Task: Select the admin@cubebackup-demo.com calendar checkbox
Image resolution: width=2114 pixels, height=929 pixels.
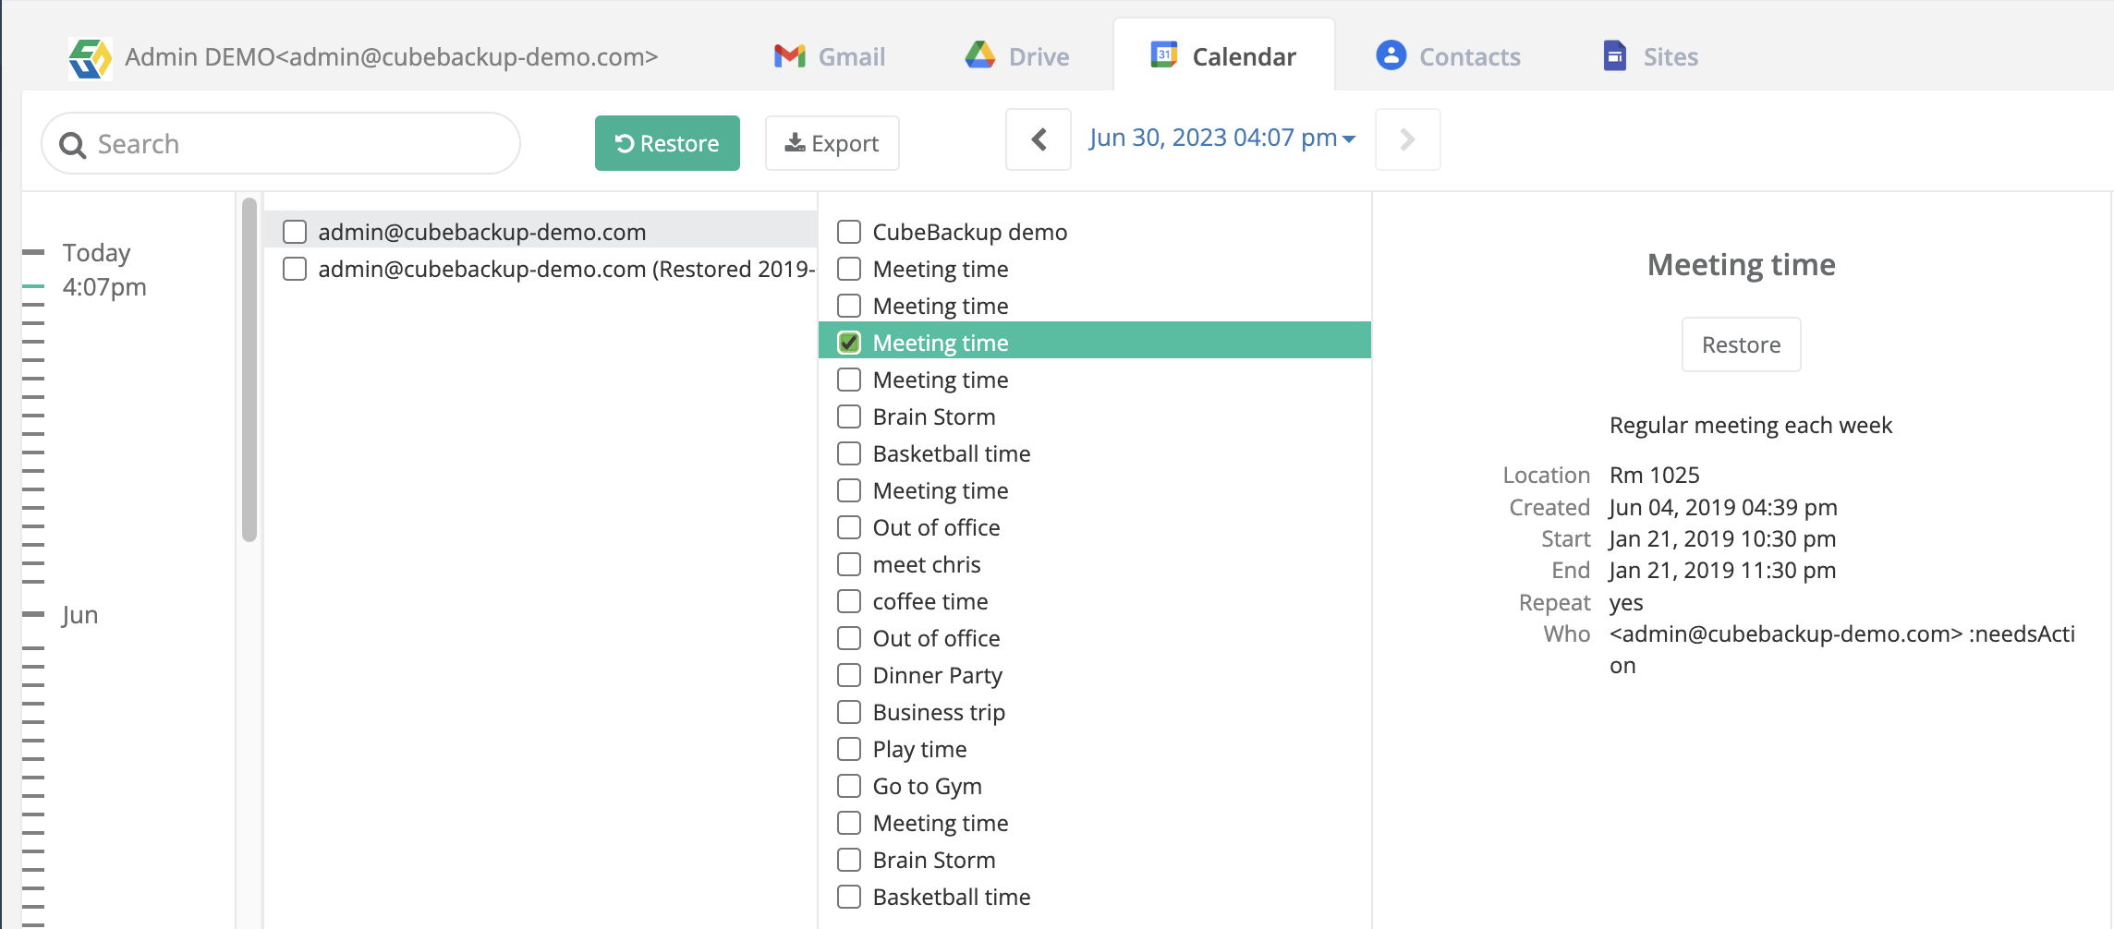Action: click(295, 231)
